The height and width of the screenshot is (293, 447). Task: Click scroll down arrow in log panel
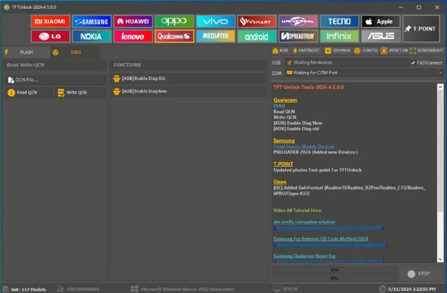pyautogui.click(x=440, y=259)
